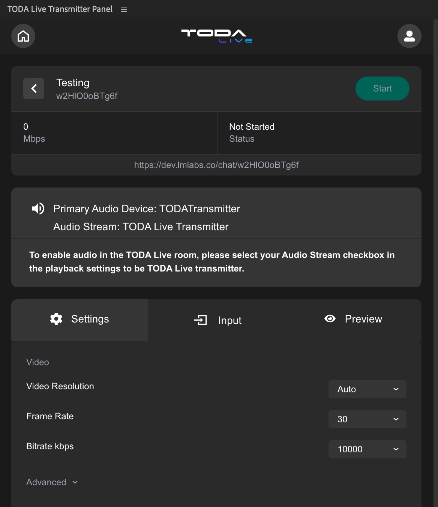Click the Not Started status text
The width and height of the screenshot is (438, 507).
pyautogui.click(x=252, y=127)
